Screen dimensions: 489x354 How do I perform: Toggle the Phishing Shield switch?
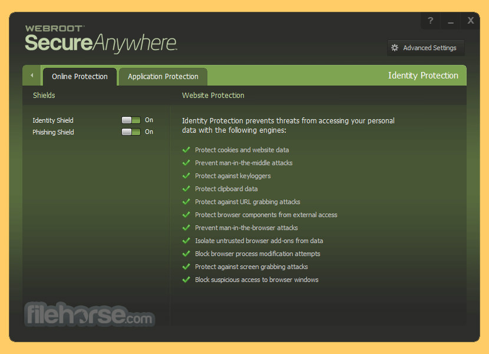click(131, 132)
